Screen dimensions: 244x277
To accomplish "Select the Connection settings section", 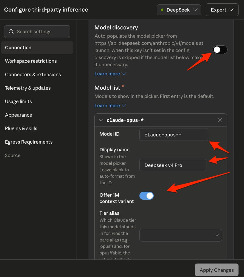I will (x=37, y=48).
